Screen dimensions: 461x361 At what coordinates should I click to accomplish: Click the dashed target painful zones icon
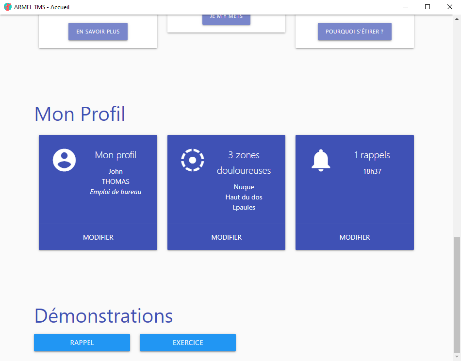[x=193, y=160]
